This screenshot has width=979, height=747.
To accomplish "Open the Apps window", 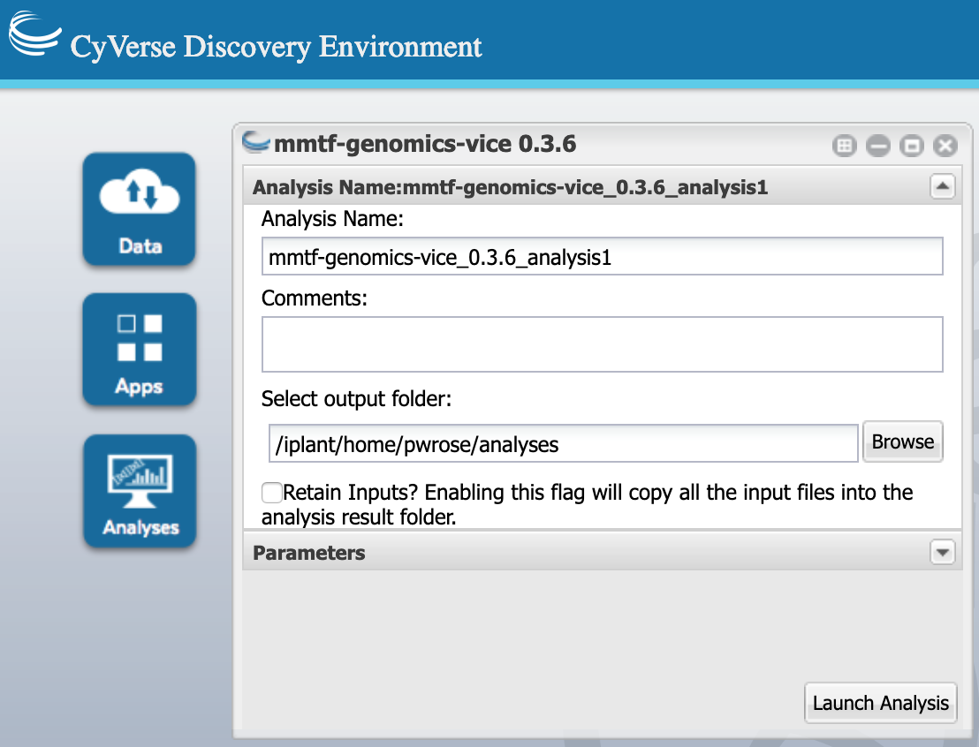I will tap(140, 350).
